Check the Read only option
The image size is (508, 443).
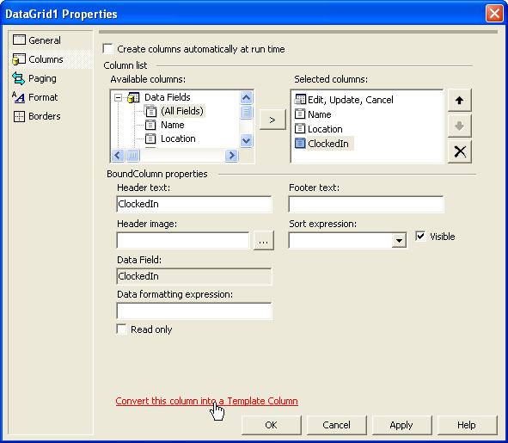point(121,329)
